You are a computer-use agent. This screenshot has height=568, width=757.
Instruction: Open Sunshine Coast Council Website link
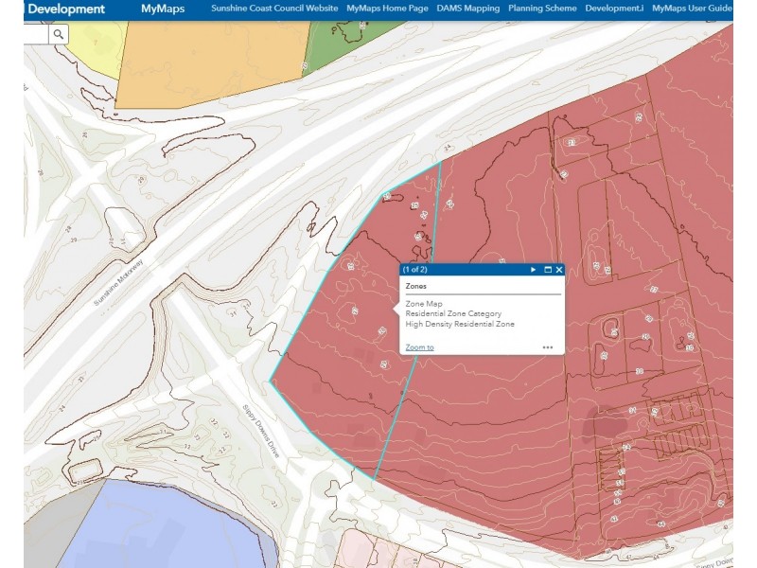(274, 9)
